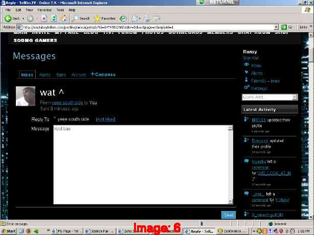The height and width of the screenshot is (235, 314).
Task: Open the sidebar Alerts link
Action: [x=257, y=73]
